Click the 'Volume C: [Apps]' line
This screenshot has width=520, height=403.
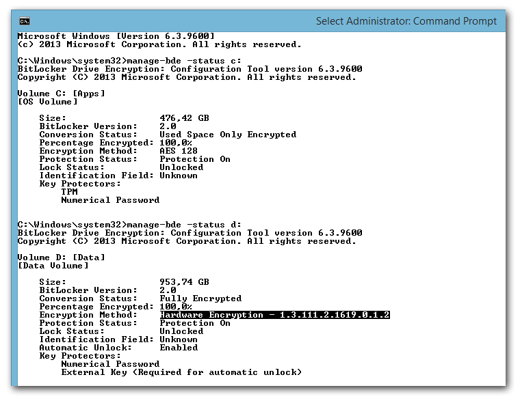coord(61,94)
